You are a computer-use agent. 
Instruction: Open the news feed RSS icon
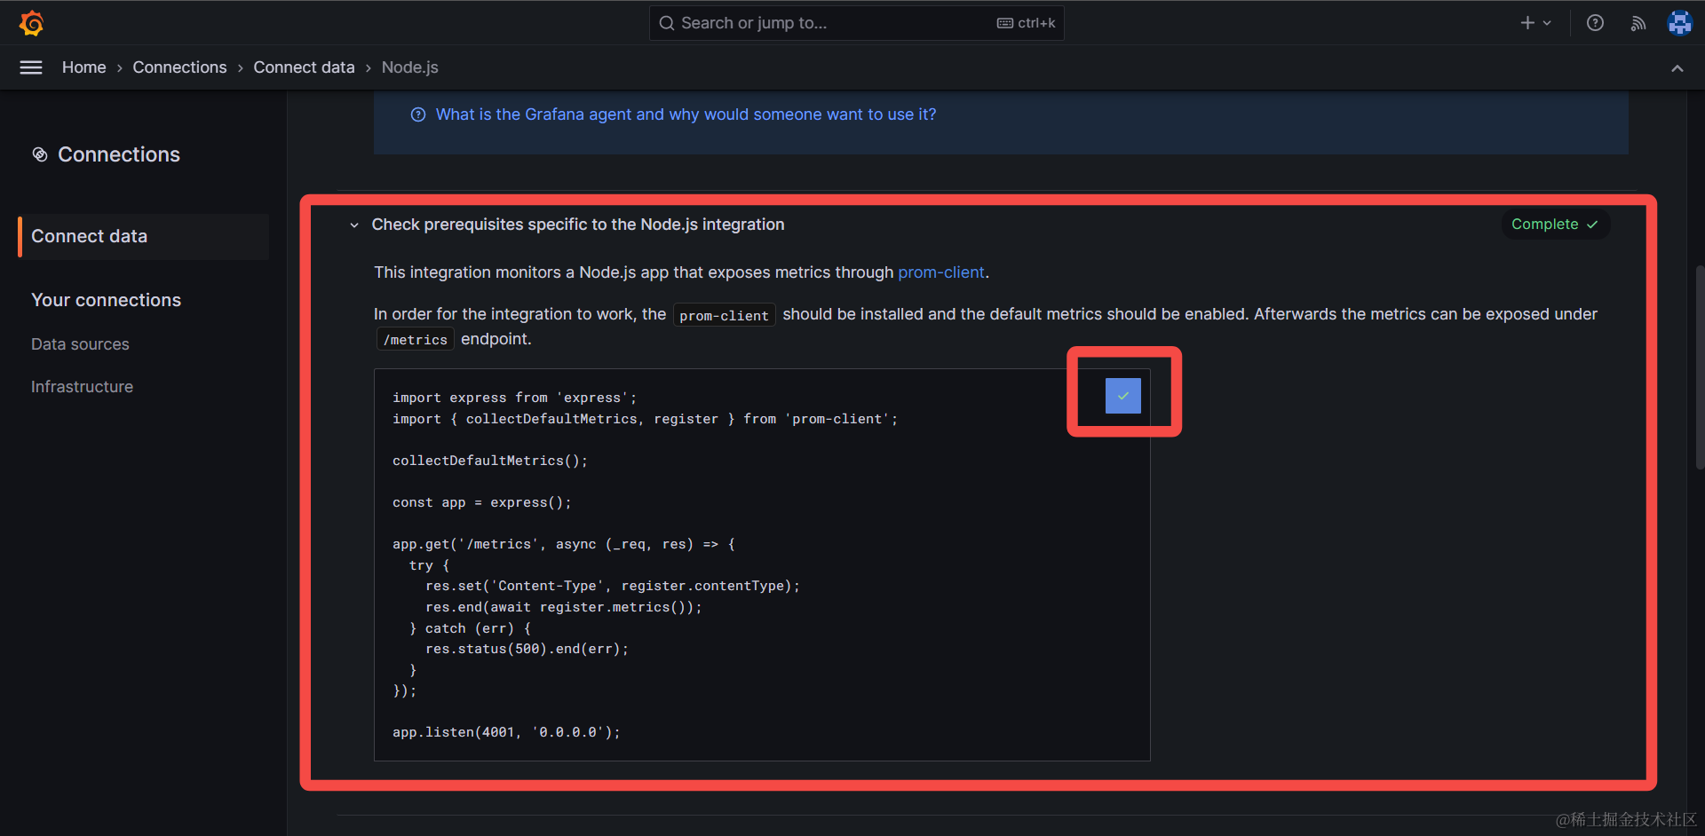(x=1638, y=23)
